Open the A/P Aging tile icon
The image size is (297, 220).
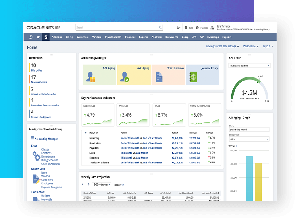coord(91,77)
